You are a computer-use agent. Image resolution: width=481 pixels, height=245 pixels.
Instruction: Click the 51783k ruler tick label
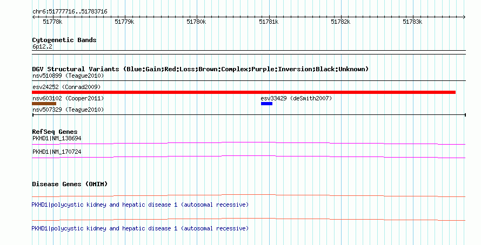coord(412,22)
